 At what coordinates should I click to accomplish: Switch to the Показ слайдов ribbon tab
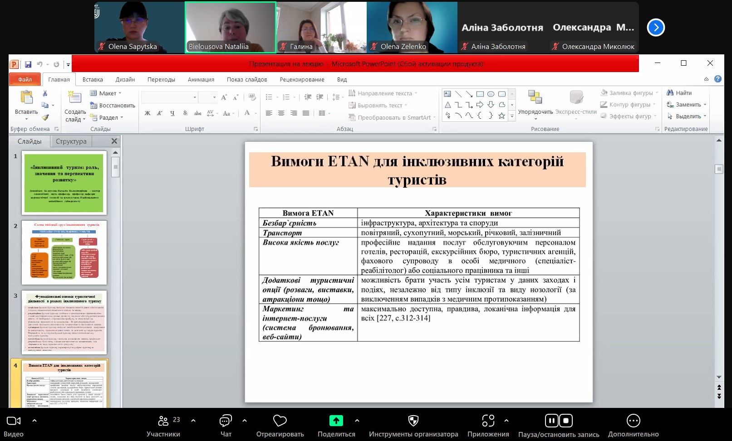coord(247,79)
